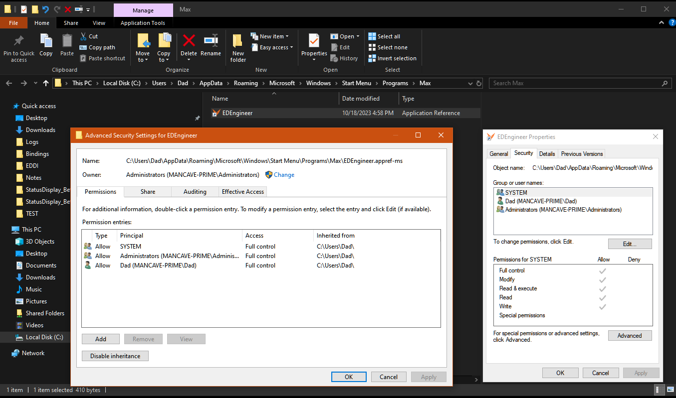Switch to large icons view in status bar

coord(670,390)
